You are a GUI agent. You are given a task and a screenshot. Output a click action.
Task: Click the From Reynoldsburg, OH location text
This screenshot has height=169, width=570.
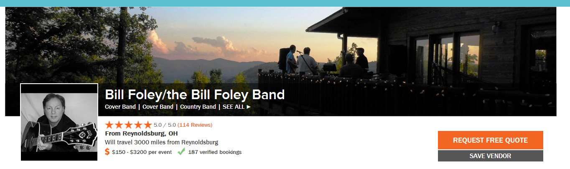[x=141, y=134]
